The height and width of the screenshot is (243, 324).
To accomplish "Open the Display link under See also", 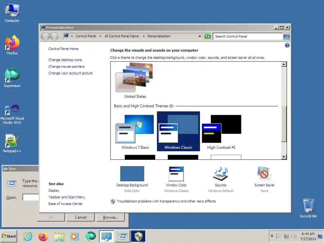I will click(x=54, y=190).
